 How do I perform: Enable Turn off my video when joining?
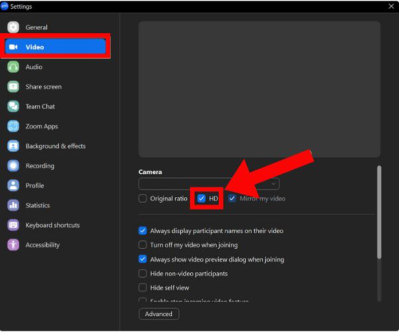pos(143,245)
